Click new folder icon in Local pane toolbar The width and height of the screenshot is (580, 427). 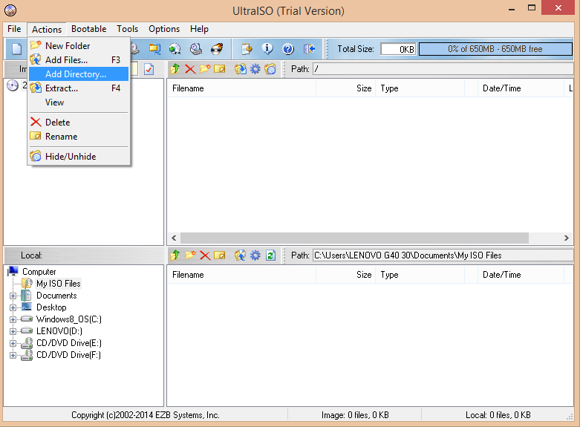click(x=190, y=255)
